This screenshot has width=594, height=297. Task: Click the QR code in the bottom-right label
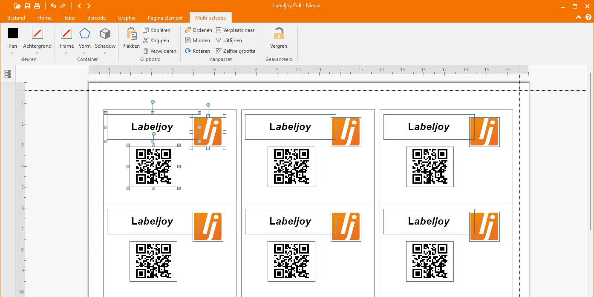[x=430, y=261]
